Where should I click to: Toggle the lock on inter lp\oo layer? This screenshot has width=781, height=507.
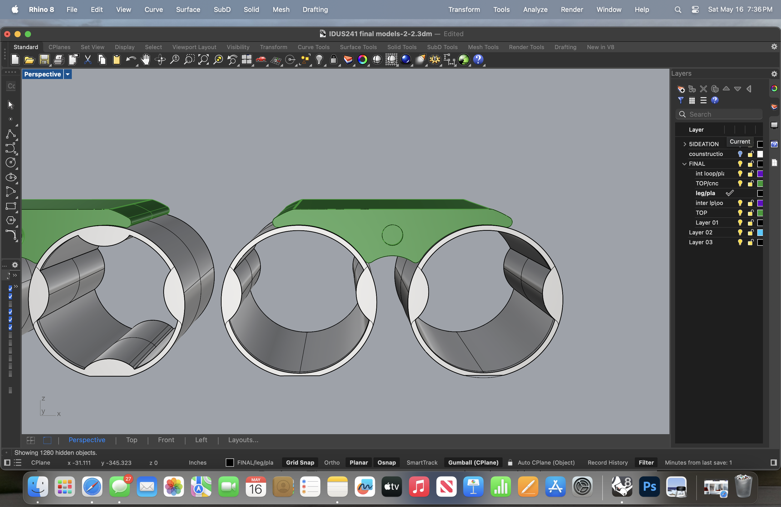pyautogui.click(x=750, y=203)
